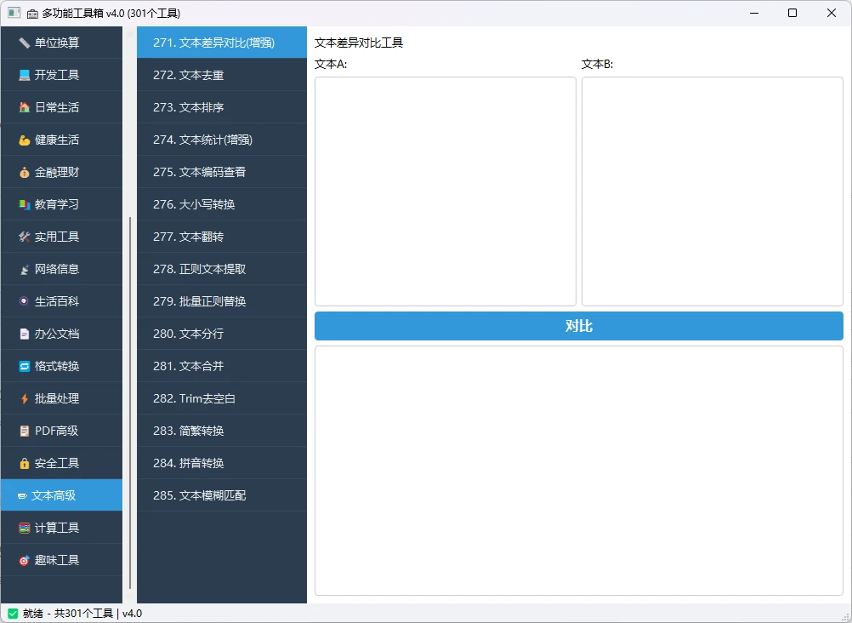Viewport: 852px width, 623px height.
Task: Click the house icon beside 日常生活
Action: pos(24,107)
